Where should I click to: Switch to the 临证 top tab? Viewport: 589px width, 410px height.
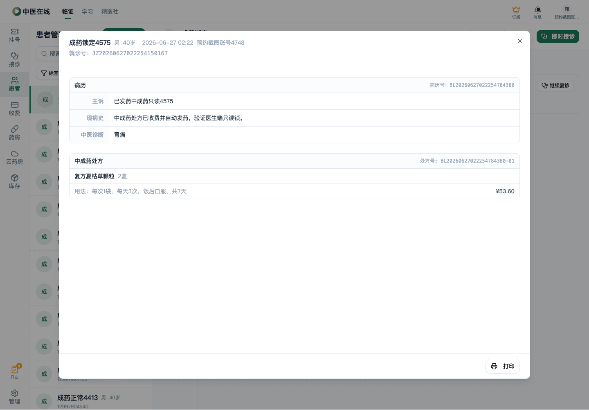pos(68,11)
